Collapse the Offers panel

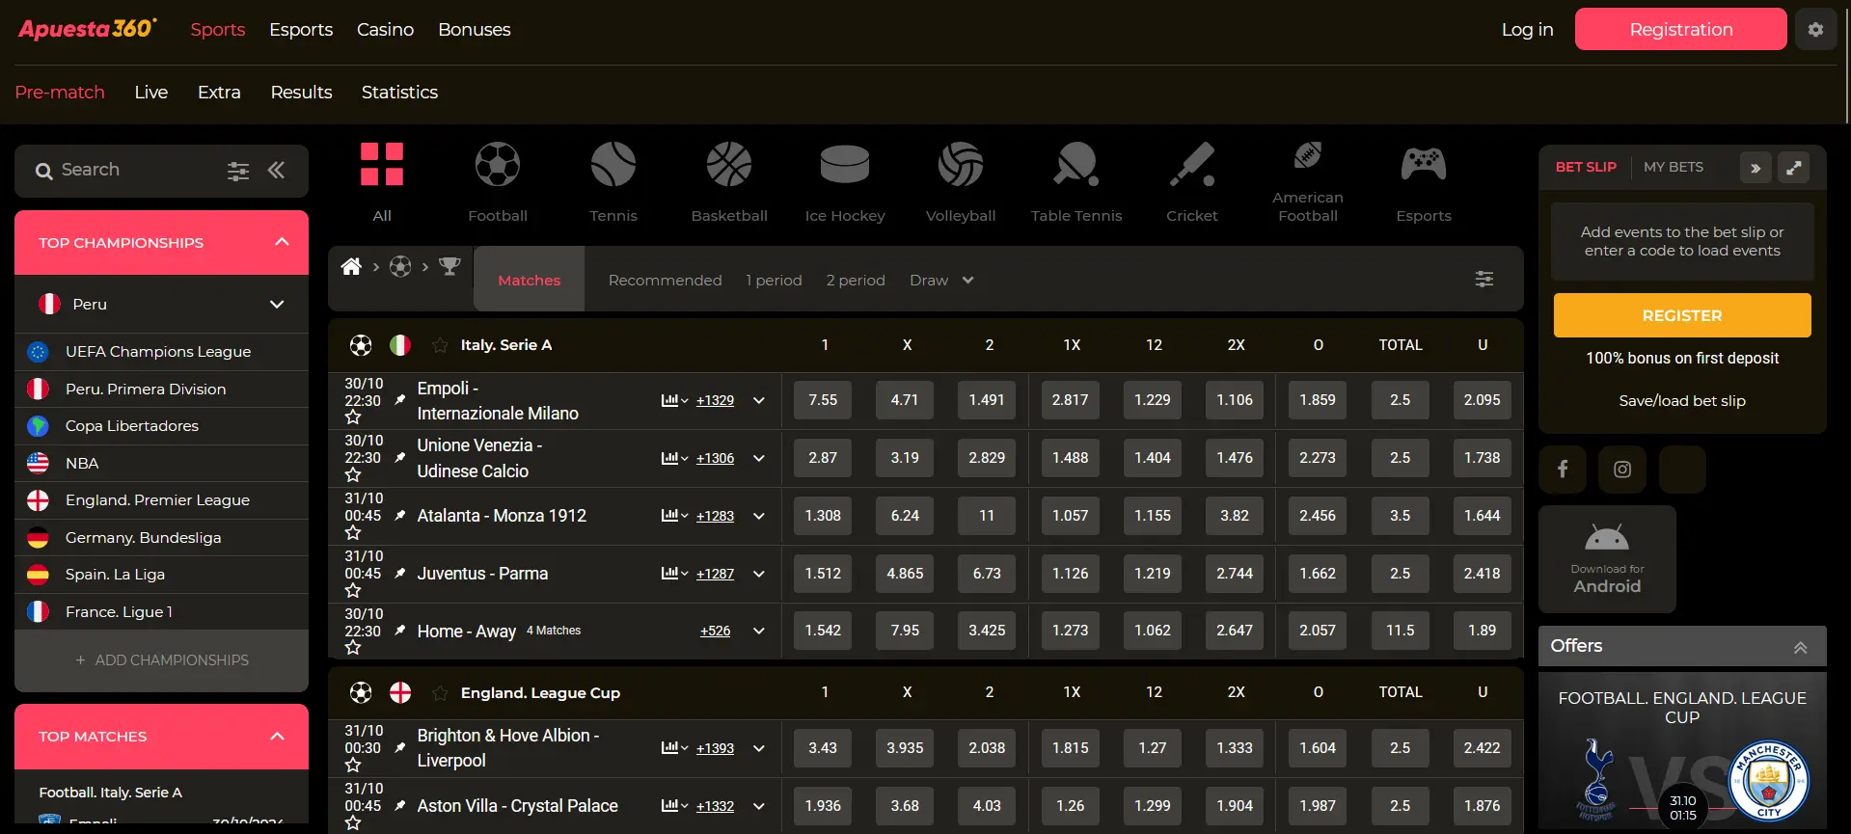(1800, 647)
